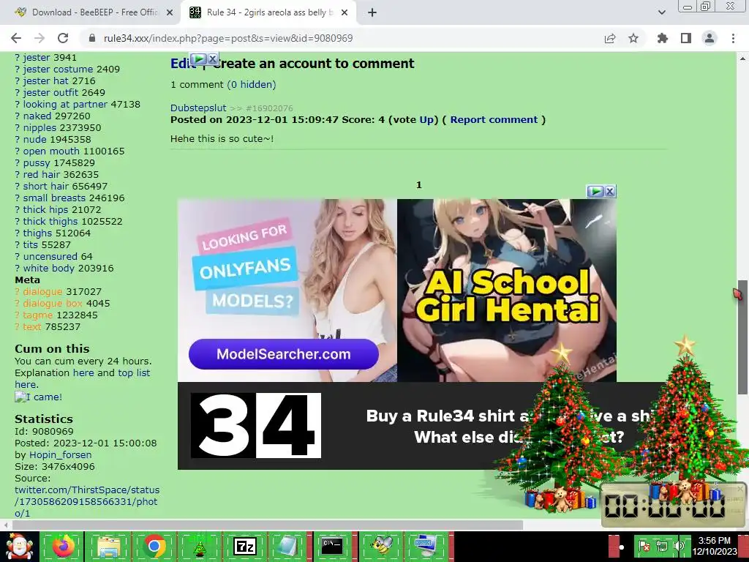Open the share this page icon

[610, 38]
